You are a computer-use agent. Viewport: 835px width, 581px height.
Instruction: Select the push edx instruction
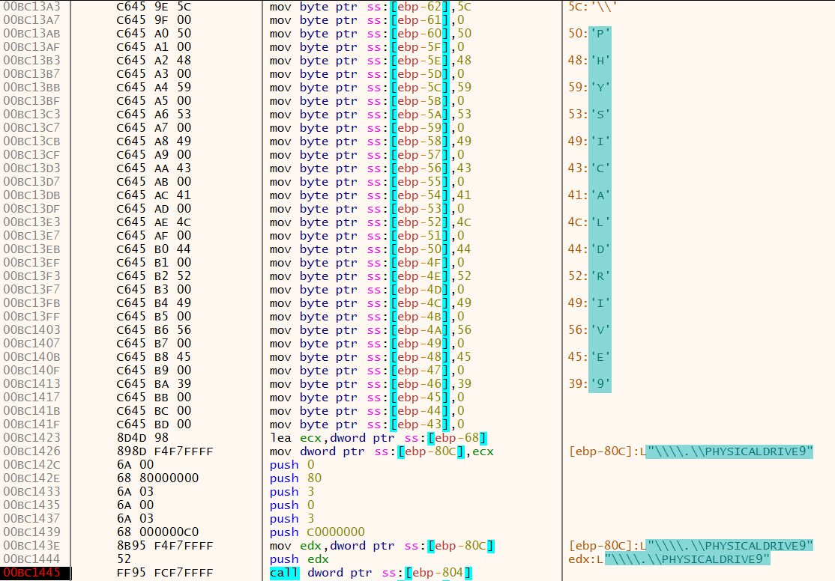tap(299, 559)
